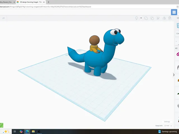Click the Ungroup shapes icon
179x134 pixels.
[x=152, y=18]
